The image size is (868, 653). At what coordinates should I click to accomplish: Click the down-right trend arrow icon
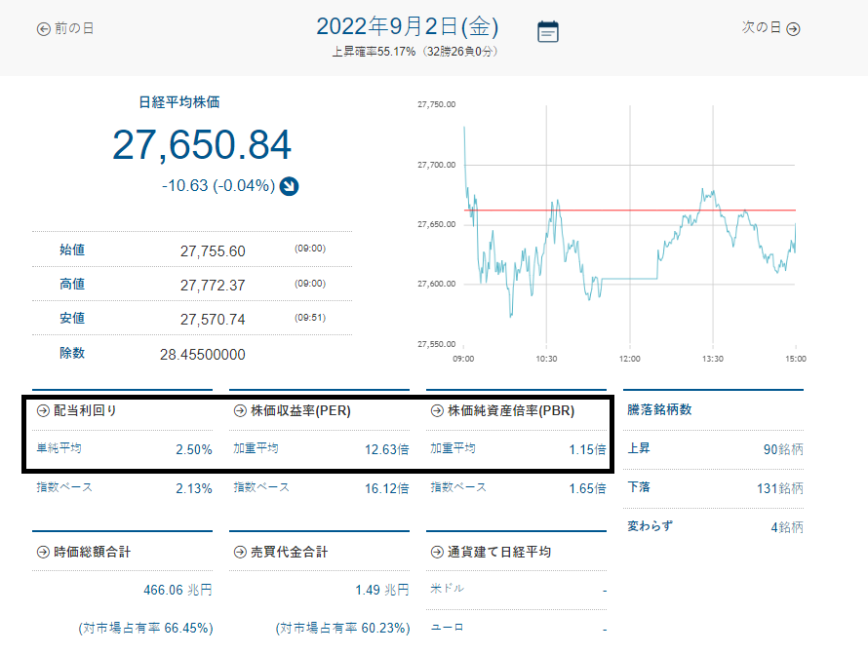[x=289, y=186]
